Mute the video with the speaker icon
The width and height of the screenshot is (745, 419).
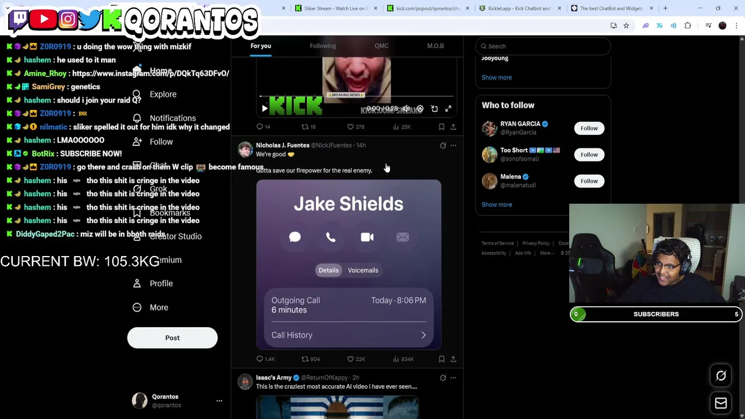tap(406, 109)
